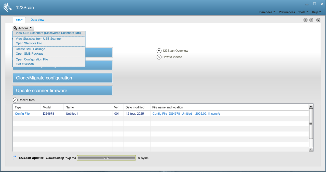This screenshot has height=172, width=326.
Task: Switch to the Data view tab
Action: click(x=37, y=20)
